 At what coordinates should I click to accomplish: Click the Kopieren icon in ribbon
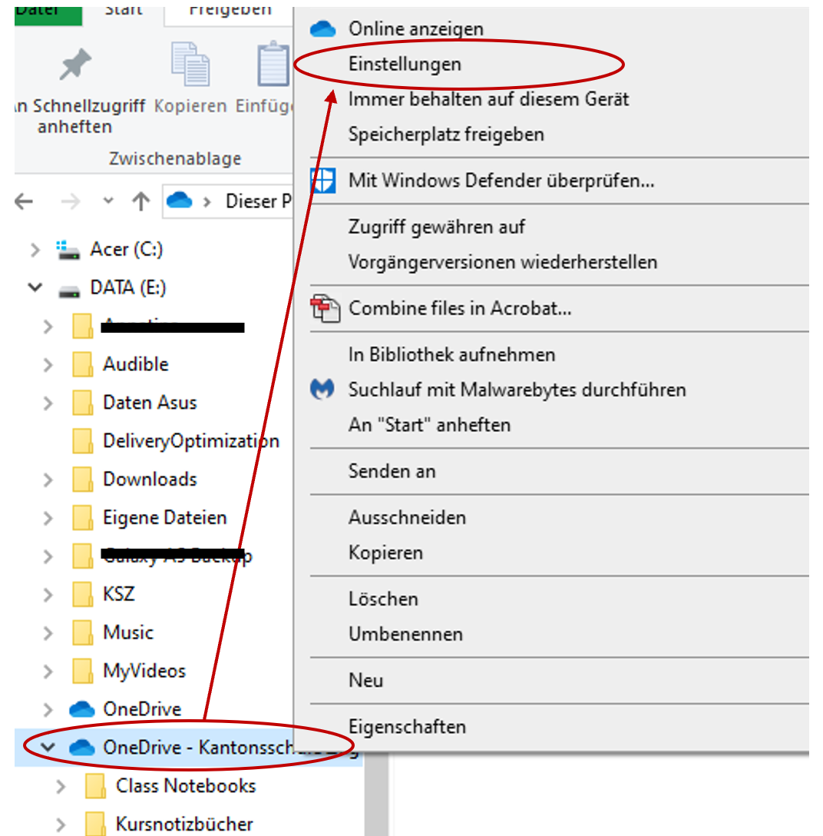[190, 65]
